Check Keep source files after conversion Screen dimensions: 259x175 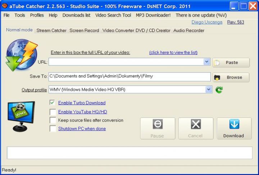tap(53, 120)
